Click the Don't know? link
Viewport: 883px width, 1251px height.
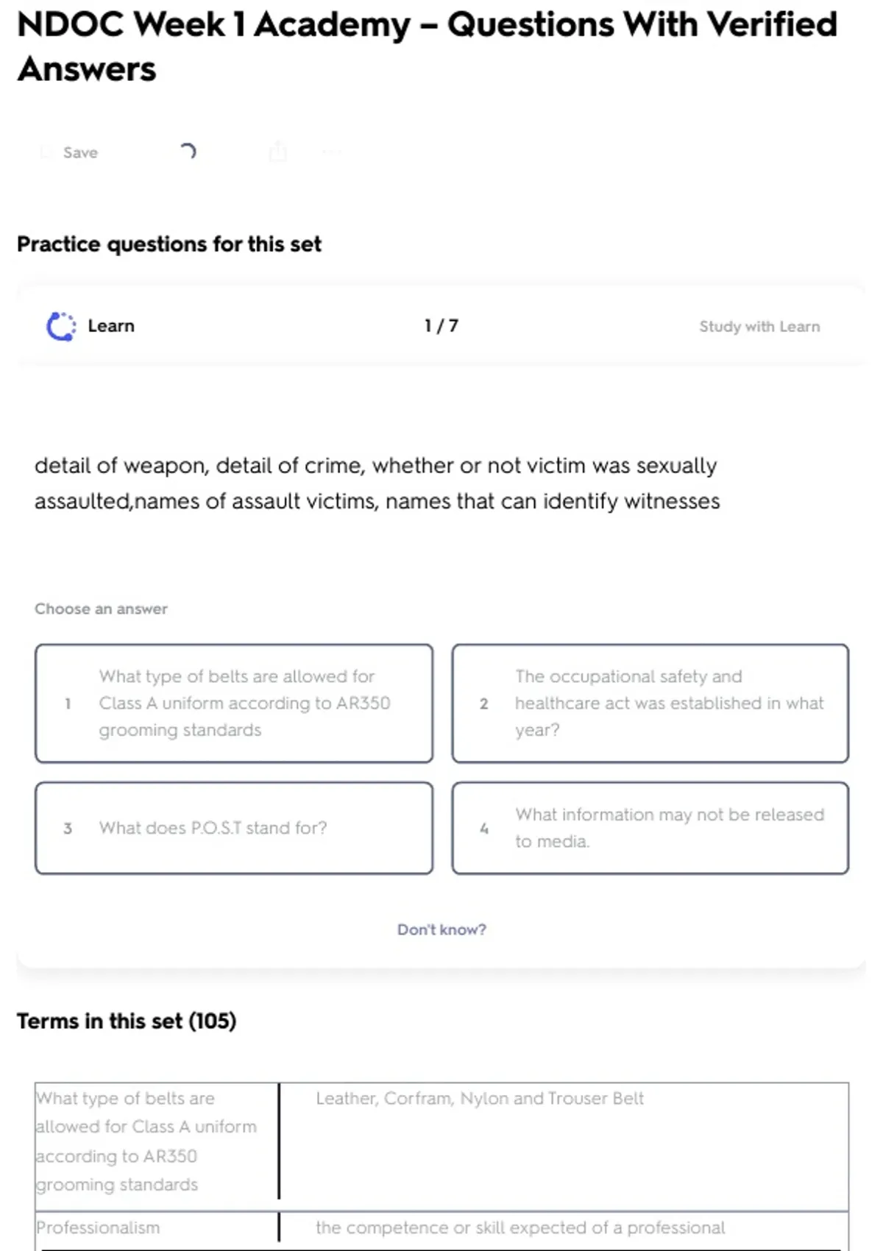441,929
